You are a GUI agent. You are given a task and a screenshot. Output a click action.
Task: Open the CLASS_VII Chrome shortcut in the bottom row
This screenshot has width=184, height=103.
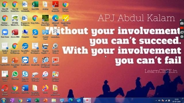[x=15, y=89]
